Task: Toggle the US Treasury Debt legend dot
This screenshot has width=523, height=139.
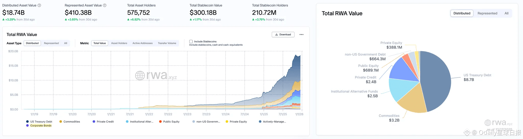Action: coord(27,122)
